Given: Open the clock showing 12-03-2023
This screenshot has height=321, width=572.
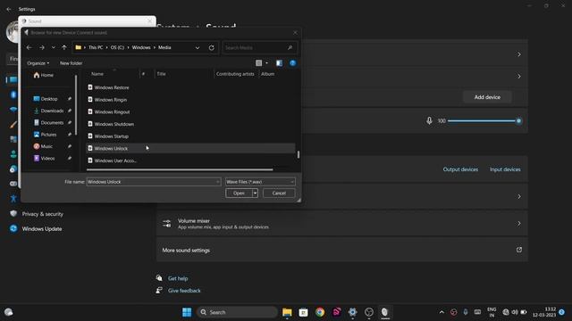Looking at the screenshot, I should 544,312.
